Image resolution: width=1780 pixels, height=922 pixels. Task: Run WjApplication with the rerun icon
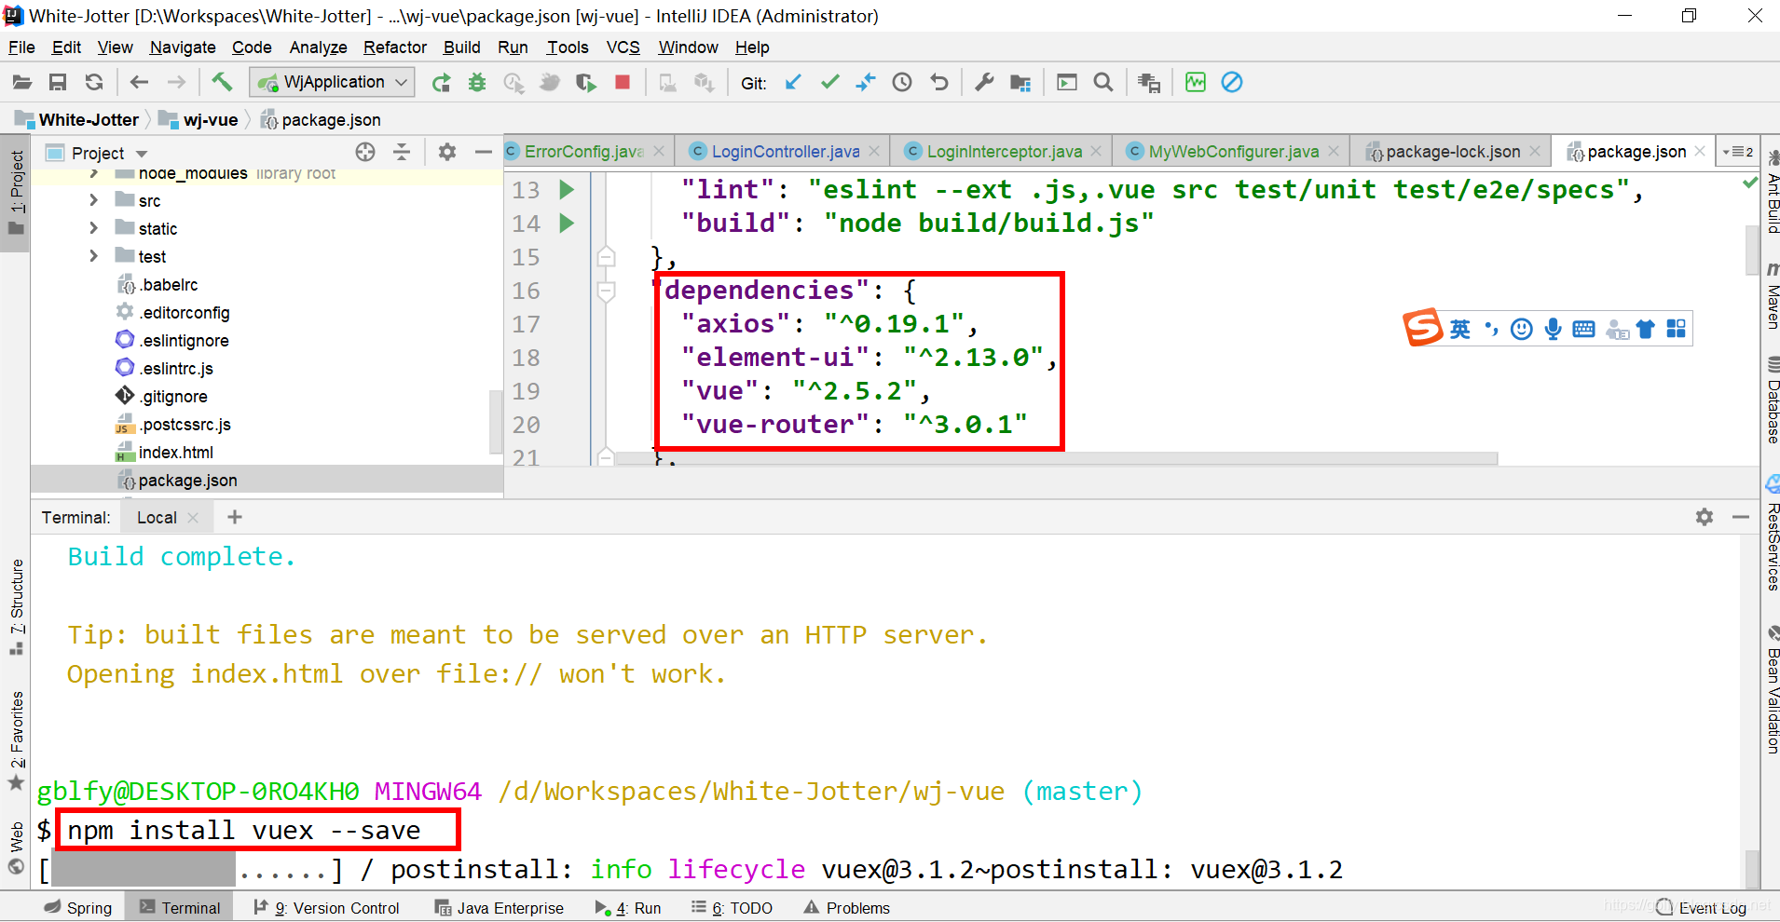[x=441, y=83]
